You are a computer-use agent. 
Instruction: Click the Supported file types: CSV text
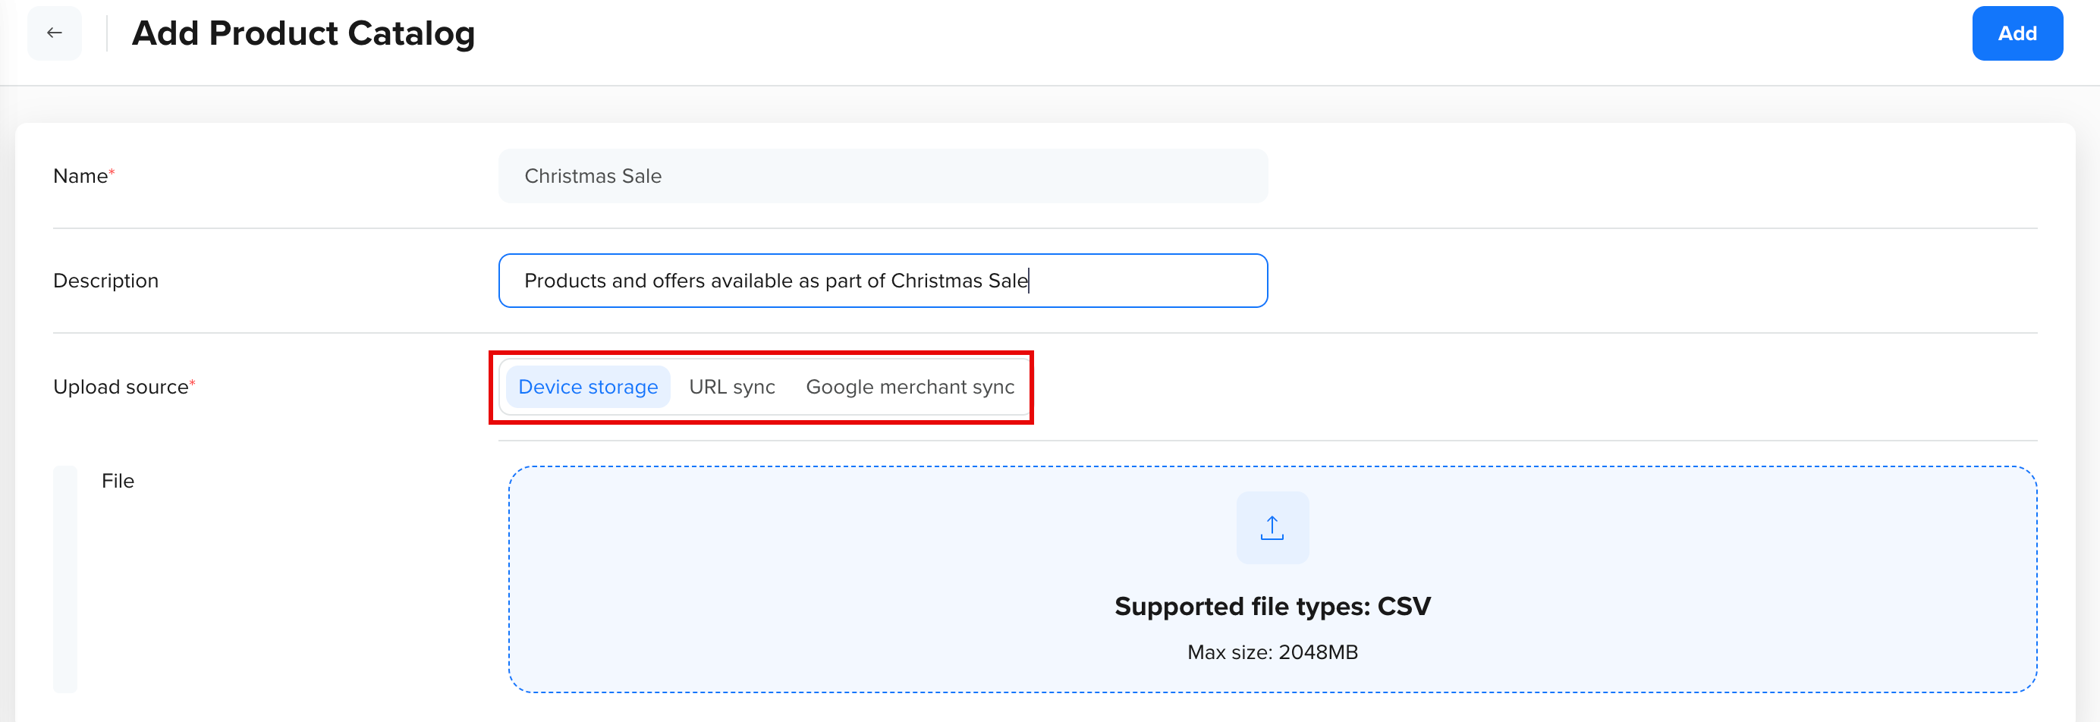point(1272,606)
